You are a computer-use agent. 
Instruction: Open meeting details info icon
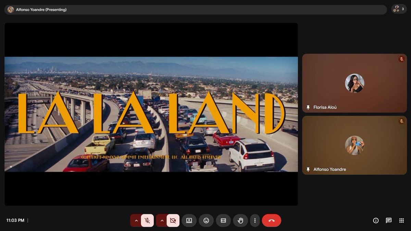(376, 220)
